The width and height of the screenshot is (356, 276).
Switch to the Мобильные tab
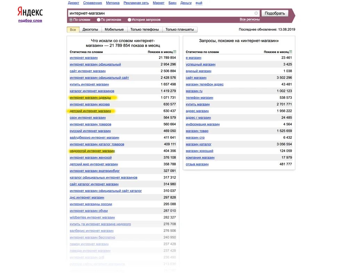pyautogui.click(x=114, y=30)
